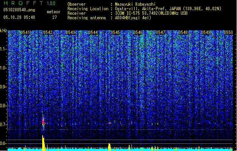237x151 pixels.
Task: Click the 0547 time marker
Action: point(161,32)
